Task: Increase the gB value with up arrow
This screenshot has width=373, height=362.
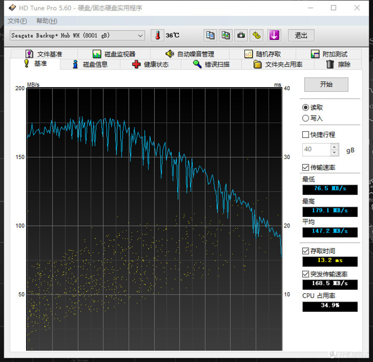Action: coord(334,147)
